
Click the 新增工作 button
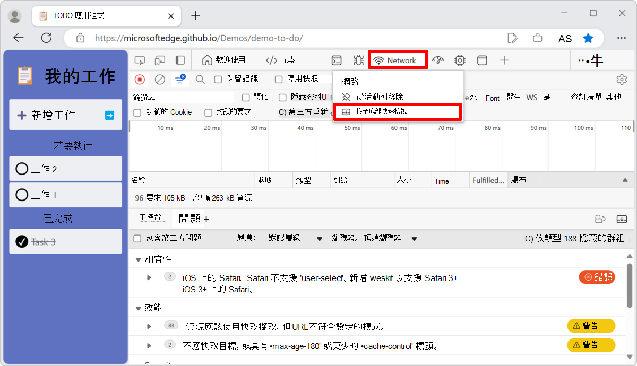65,115
